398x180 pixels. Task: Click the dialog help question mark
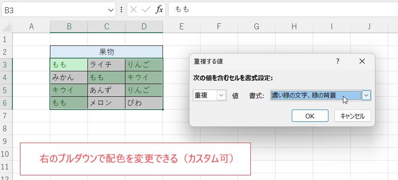tap(337, 61)
